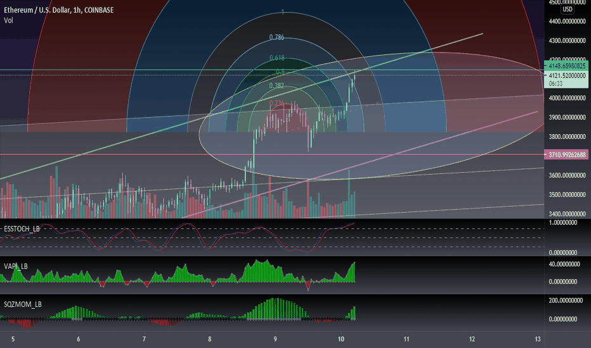Click the 4121.52000000 current price label

567,76
